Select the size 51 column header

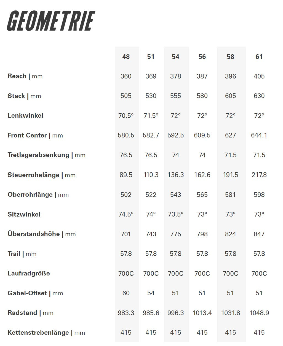pos(151,57)
